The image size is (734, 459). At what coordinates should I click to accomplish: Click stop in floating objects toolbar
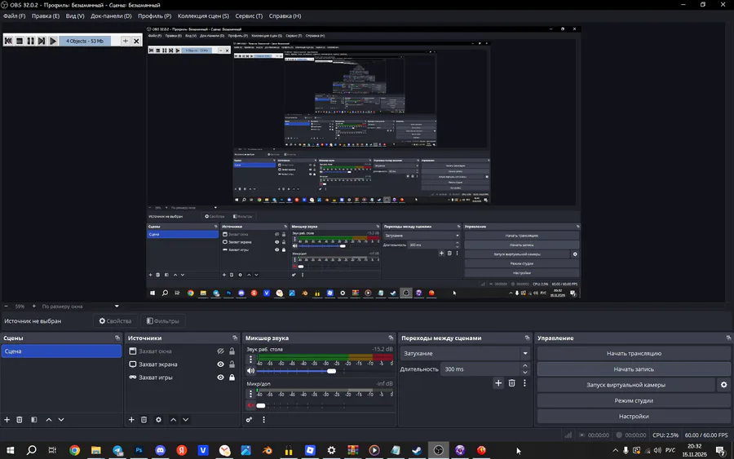tap(20, 42)
